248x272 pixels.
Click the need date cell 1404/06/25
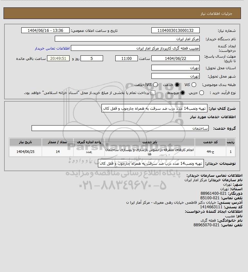pos(25,152)
